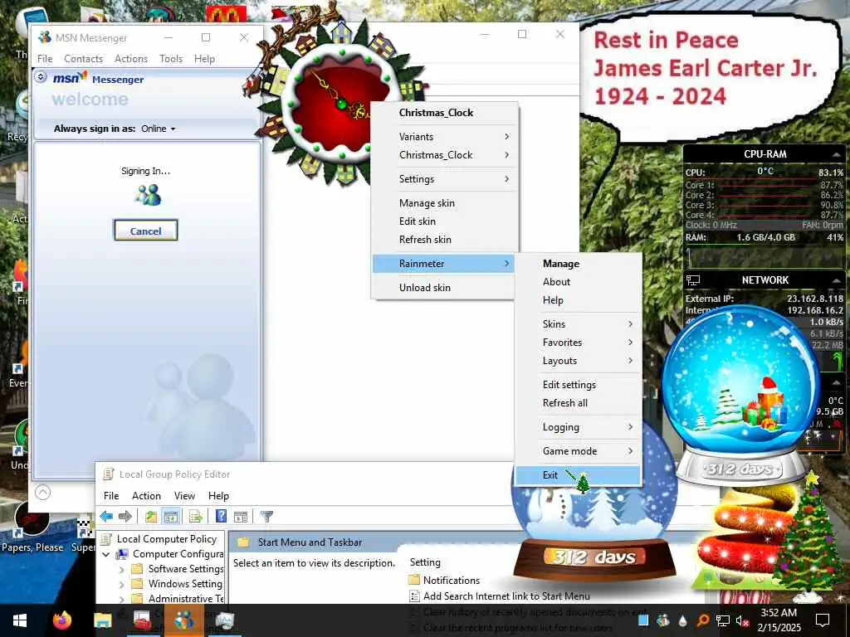Image resolution: width=850 pixels, height=637 pixels.
Task: Click the Filter funnel icon in Policy Editor
Action: [266, 516]
